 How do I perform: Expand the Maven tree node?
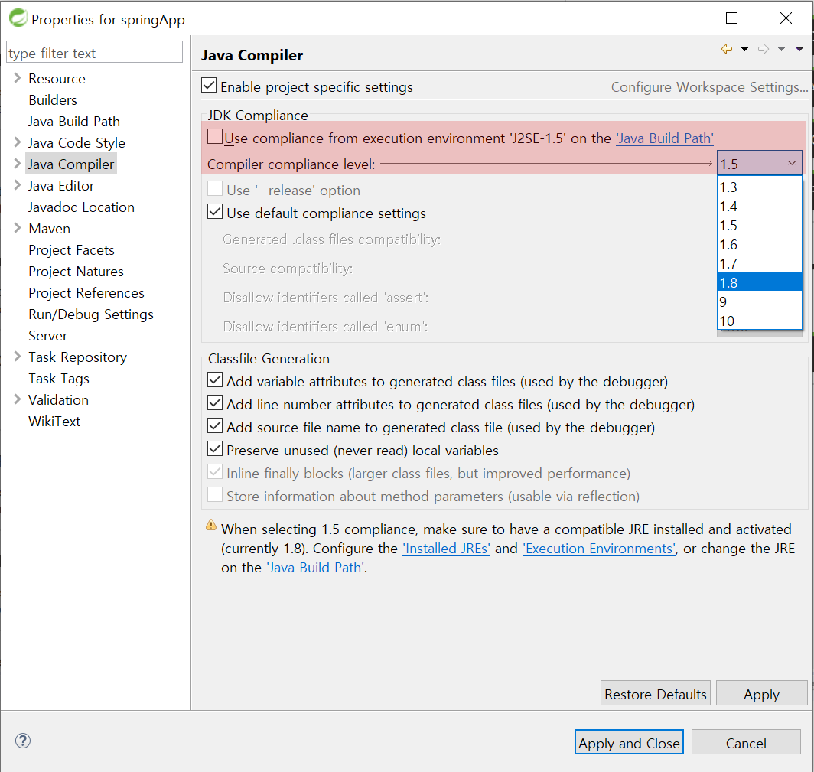coord(17,228)
